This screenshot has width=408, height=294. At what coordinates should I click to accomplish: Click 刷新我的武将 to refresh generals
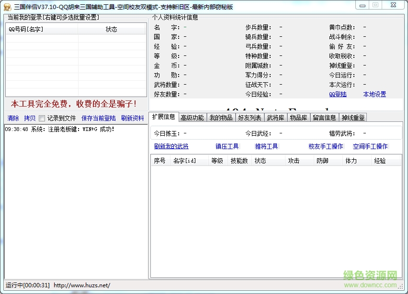point(172,146)
